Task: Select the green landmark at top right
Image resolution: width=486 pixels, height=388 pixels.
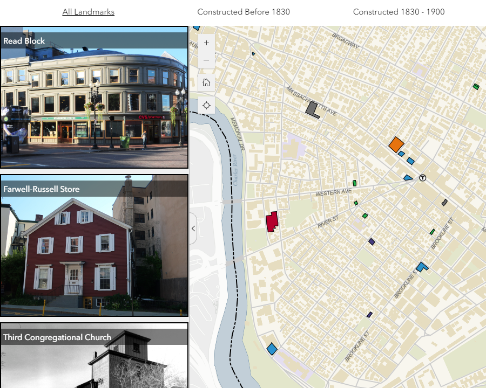Action: click(x=476, y=86)
